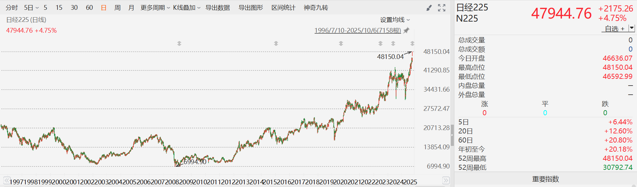The height and width of the screenshot is (187, 637).
Task: Open the 重要指数 tab
Action: coord(545,179)
